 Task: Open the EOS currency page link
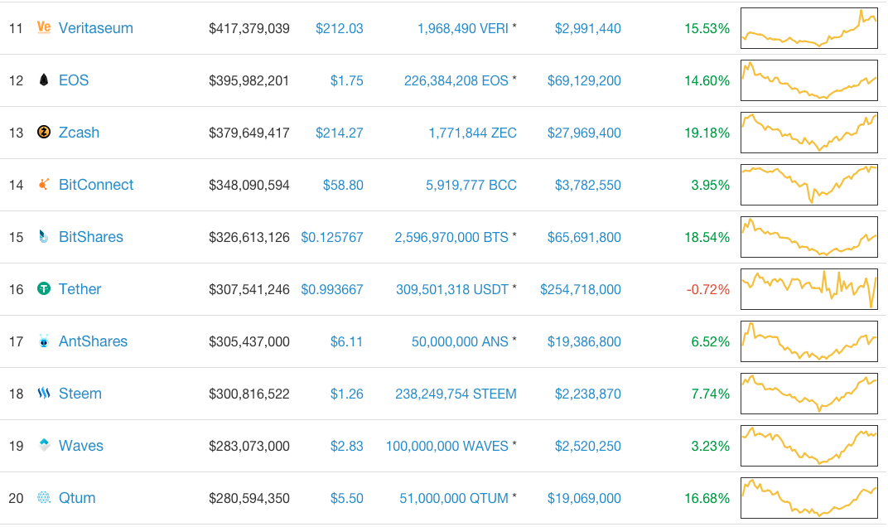tap(74, 80)
